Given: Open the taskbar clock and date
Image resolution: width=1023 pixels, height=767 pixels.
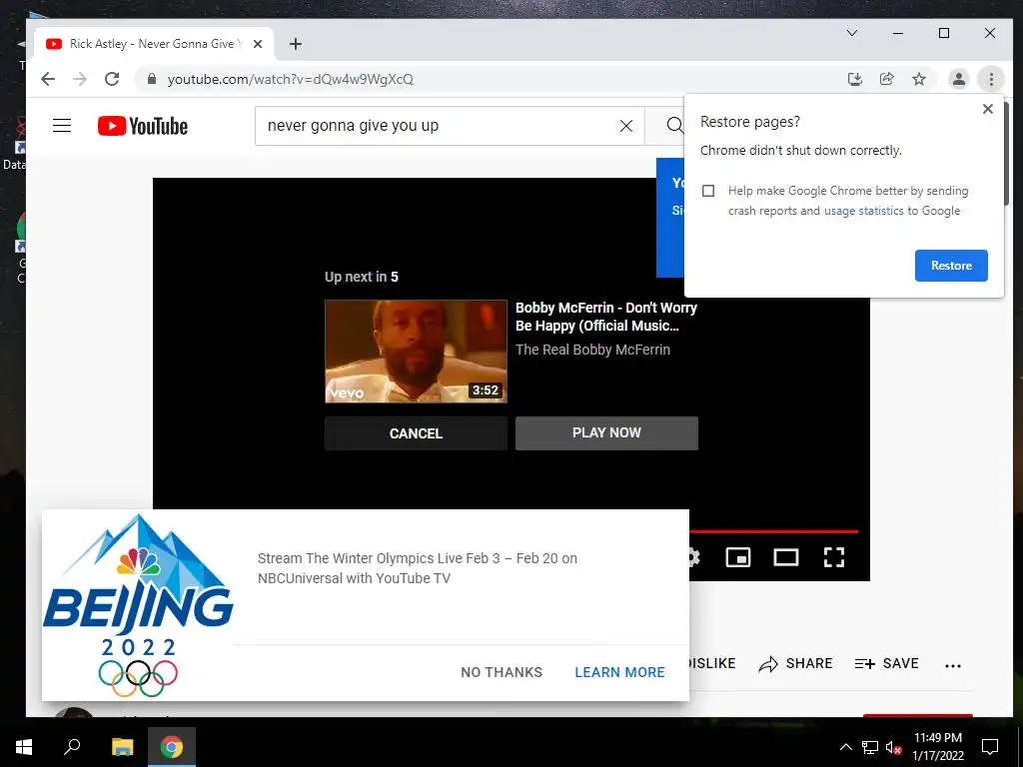Looking at the screenshot, I should tap(938, 747).
